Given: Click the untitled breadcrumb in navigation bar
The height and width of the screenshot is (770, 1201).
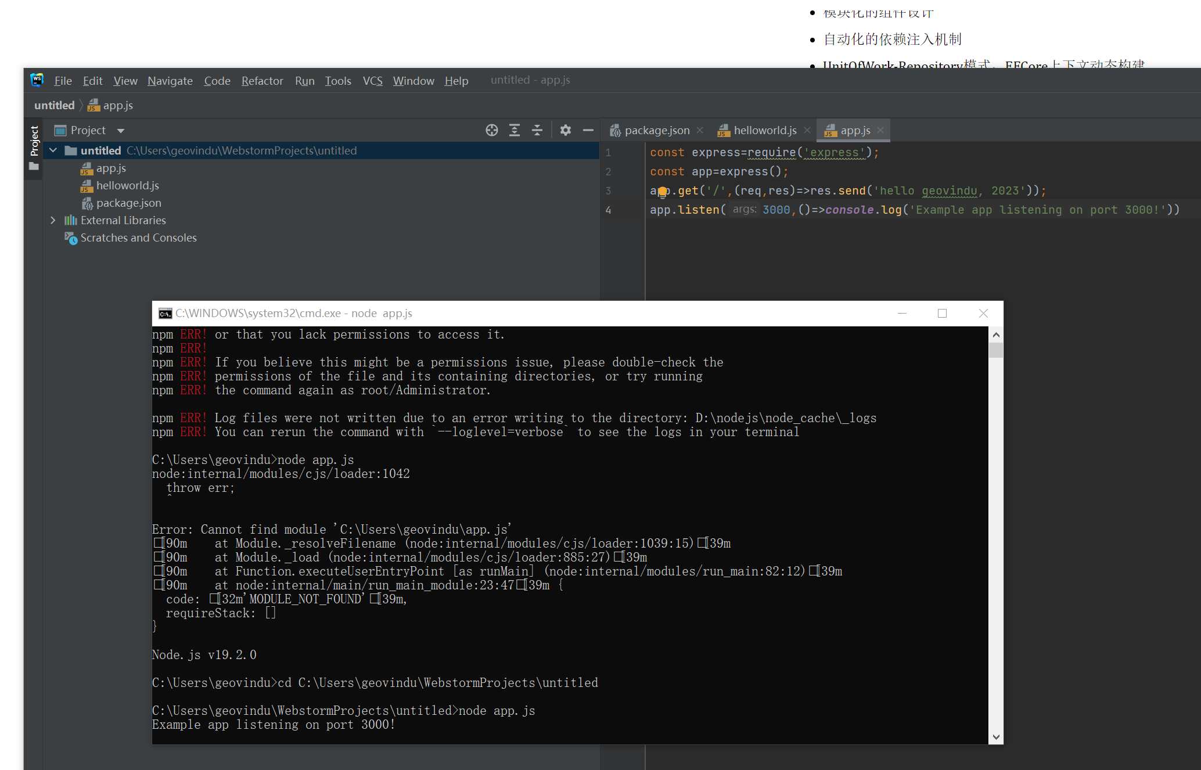Looking at the screenshot, I should [x=55, y=105].
